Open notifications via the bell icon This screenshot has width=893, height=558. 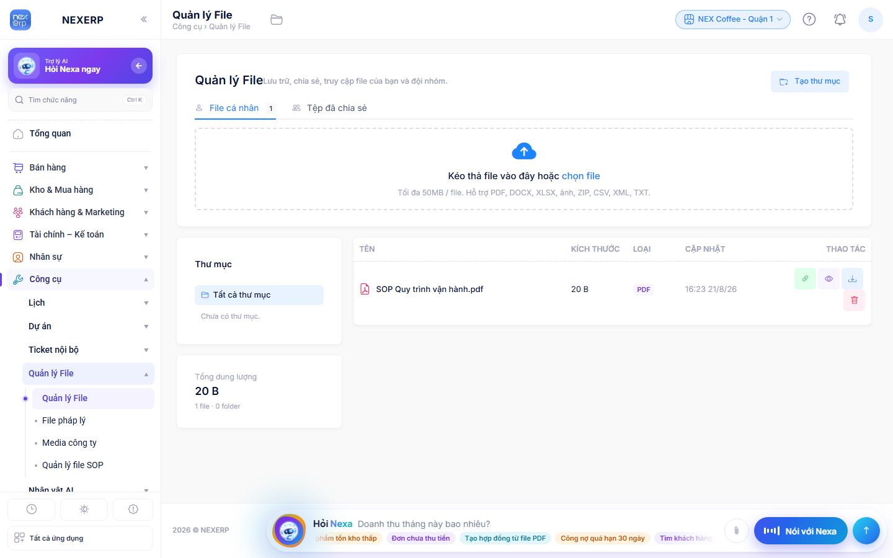coord(840,19)
